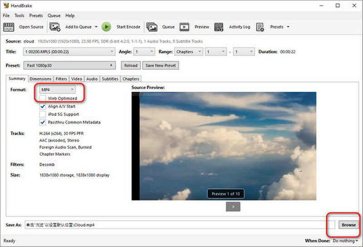Open the Tools menu

tap(19, 15)
